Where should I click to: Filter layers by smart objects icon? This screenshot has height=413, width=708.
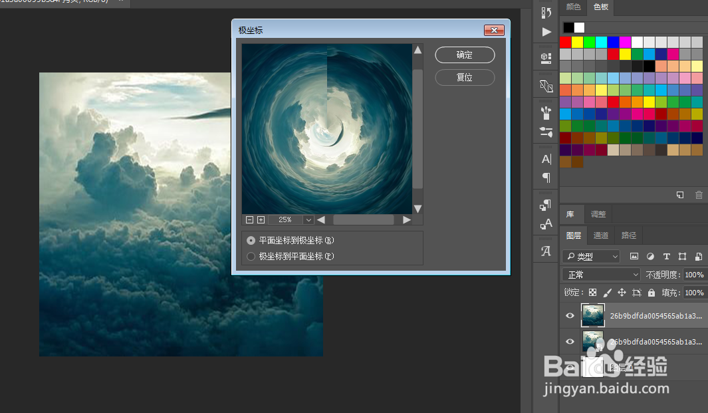tap(699, 256)
